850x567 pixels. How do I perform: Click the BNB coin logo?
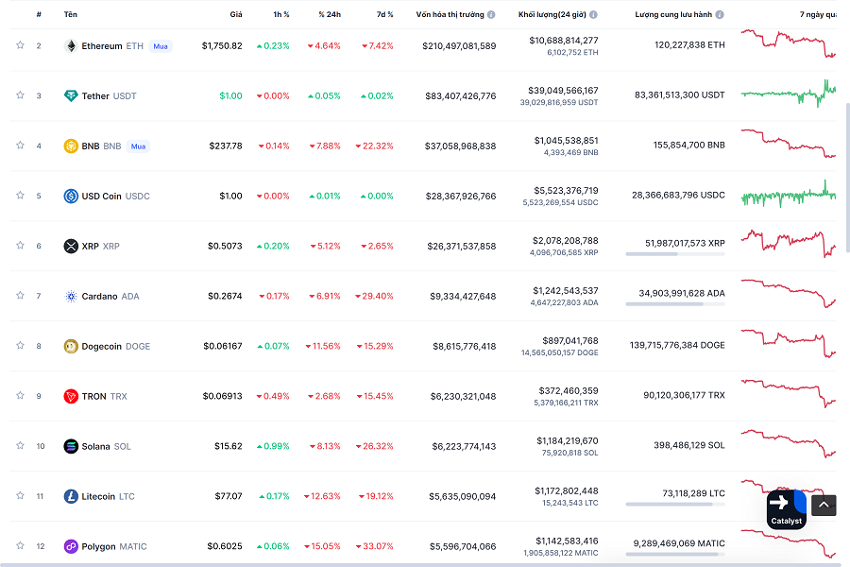point(71,146)
